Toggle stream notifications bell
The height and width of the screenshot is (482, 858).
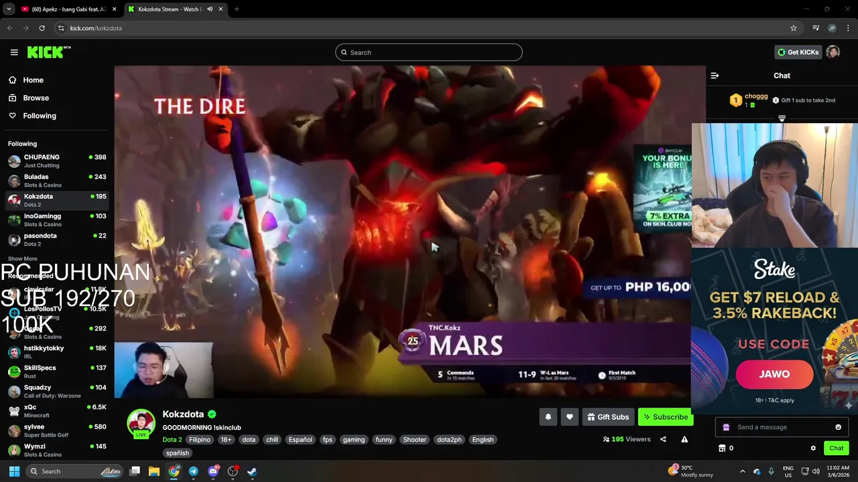coord(548,417)
